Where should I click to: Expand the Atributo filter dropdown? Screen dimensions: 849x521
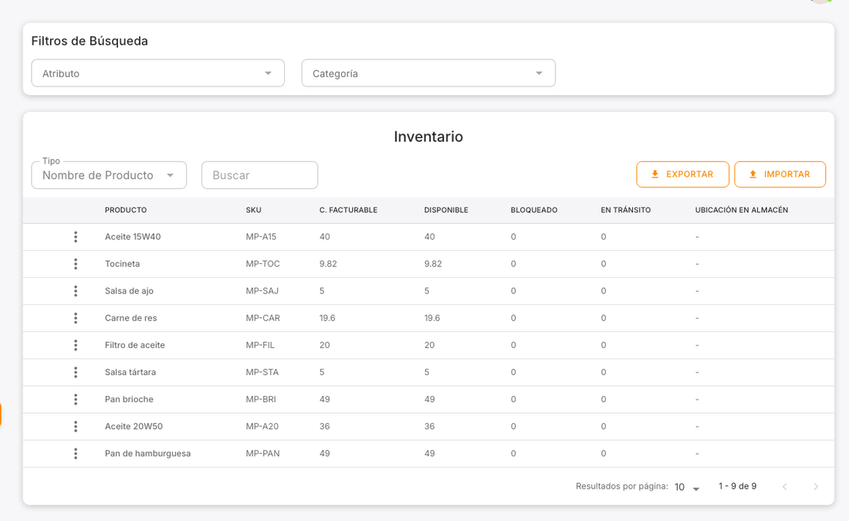point(158,73)
